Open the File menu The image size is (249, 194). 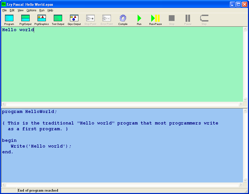point(4,10)
